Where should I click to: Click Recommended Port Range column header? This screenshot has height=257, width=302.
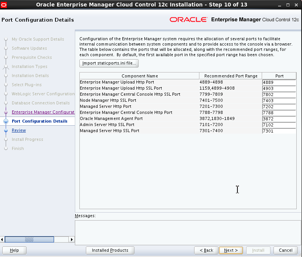coord(231,76)
